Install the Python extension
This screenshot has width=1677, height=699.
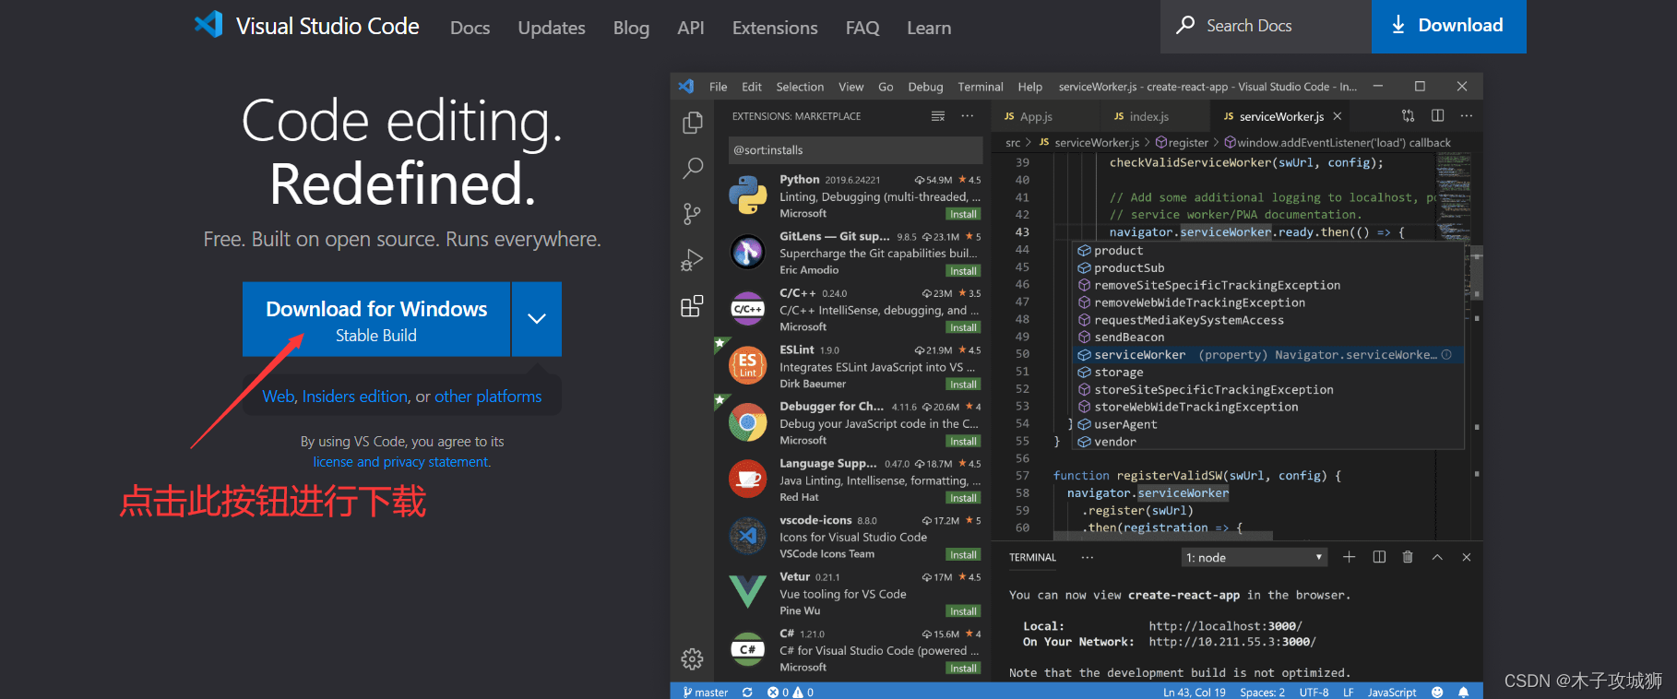963,214
